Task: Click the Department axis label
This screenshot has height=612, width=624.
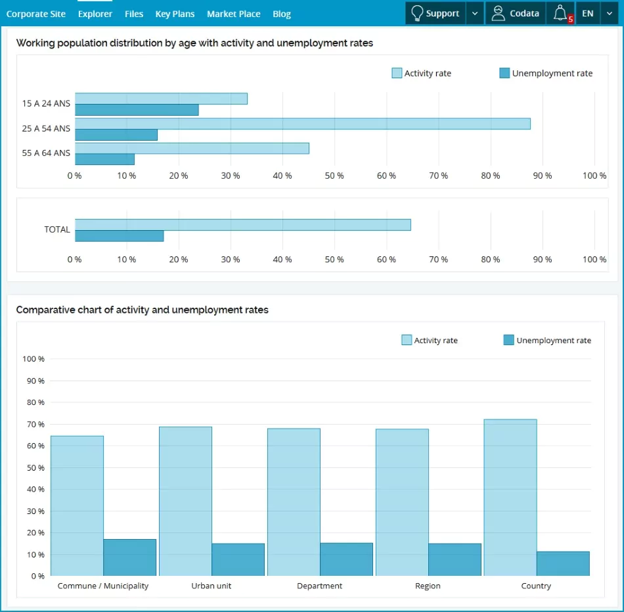Action: [320, 586]
